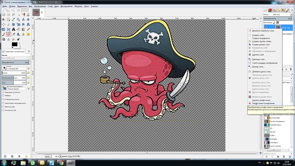Select the Rectangle Select tool
Image resolution: width=295 pixels, height=166 pixels.
click(x=4, y=14)
